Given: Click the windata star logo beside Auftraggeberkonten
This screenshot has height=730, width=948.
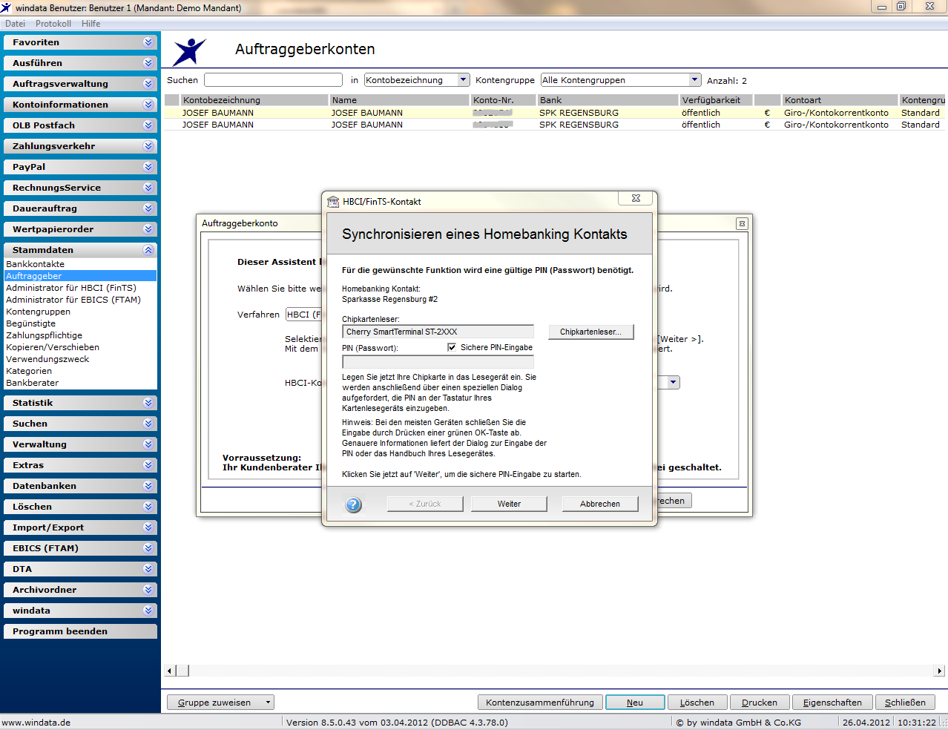Looking at the screenshot, I should pyautogui.click(x=189, y=52).
